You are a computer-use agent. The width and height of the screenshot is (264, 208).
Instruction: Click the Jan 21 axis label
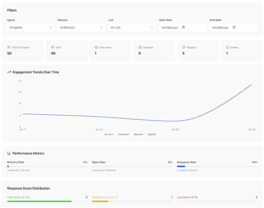click(22, 129)
